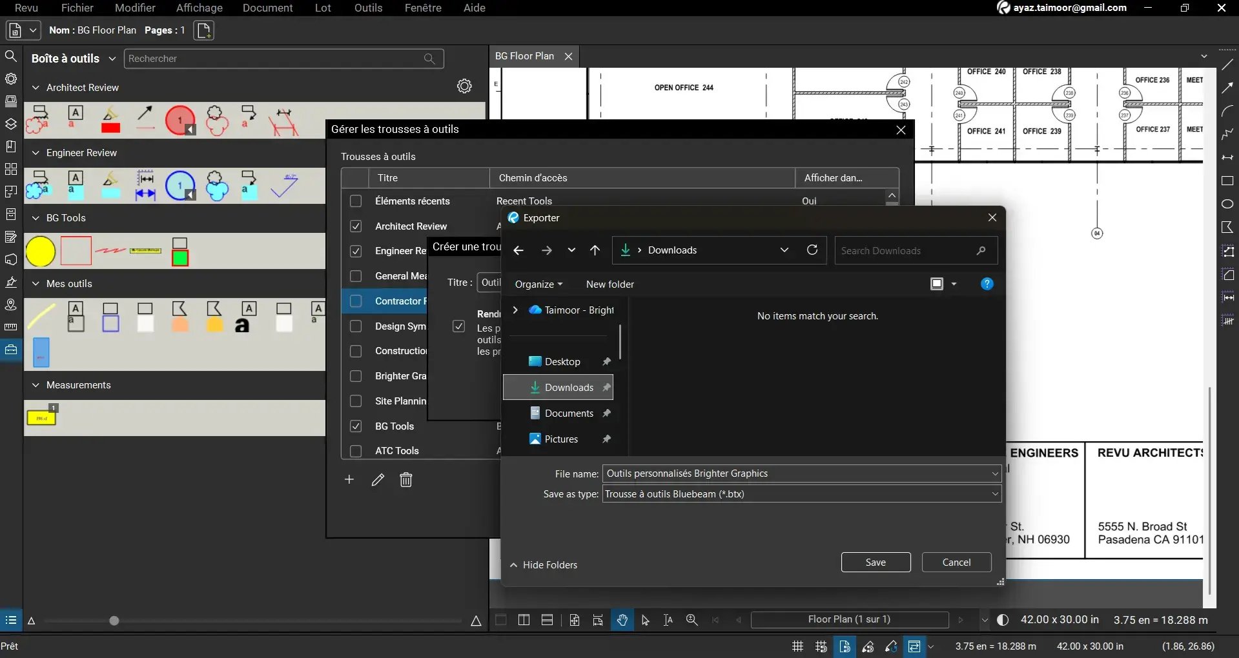Select the highlighter tool in Engineer Review
The image size is (1239, 658).
coord(110,186)
